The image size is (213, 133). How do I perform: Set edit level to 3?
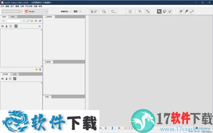pos(80,12)
